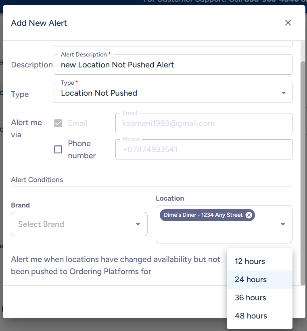Open the Location dropdown arrow
307x331 pixels.
tap(283, 224)
